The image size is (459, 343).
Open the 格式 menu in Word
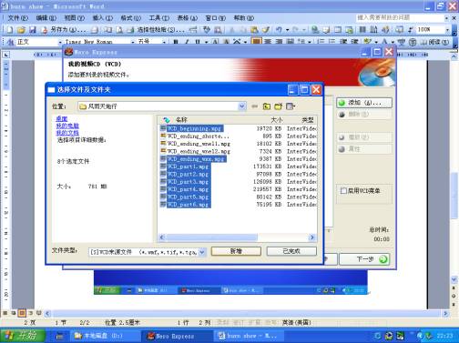[x=131, y=18]
